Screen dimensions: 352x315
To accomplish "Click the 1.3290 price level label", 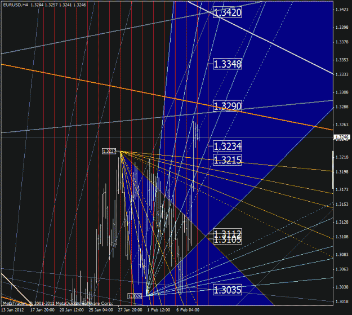I will coord(227,105).
